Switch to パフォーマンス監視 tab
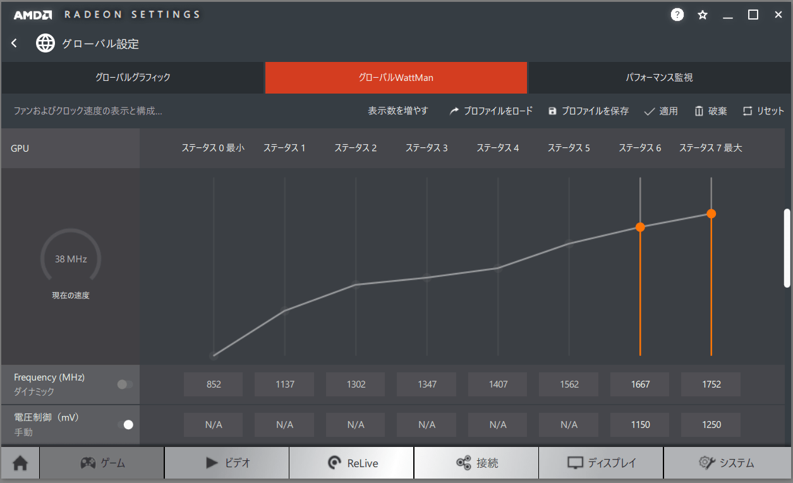 (x=659, y=78)
